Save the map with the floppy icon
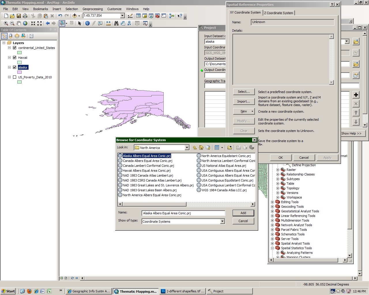 pyautogui.click(x=19, y=16)
